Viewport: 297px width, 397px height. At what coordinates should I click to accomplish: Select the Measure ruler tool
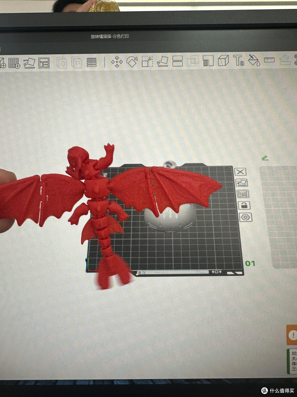(269, 59)
